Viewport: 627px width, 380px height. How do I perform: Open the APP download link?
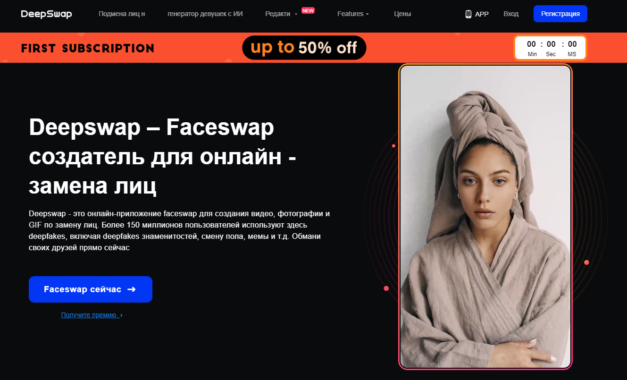477,14
